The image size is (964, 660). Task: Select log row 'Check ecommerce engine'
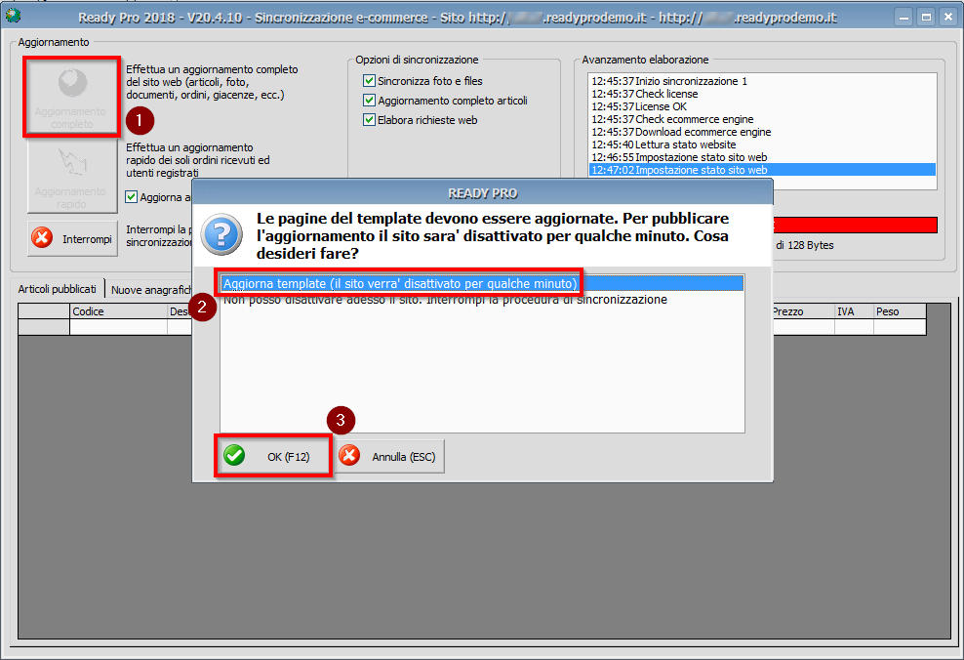(x=762, y=119)
